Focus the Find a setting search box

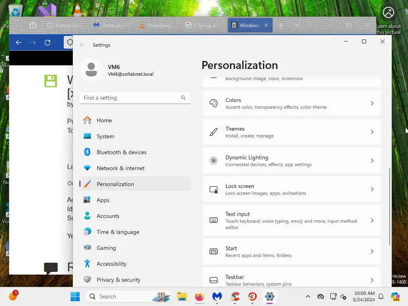135,98
